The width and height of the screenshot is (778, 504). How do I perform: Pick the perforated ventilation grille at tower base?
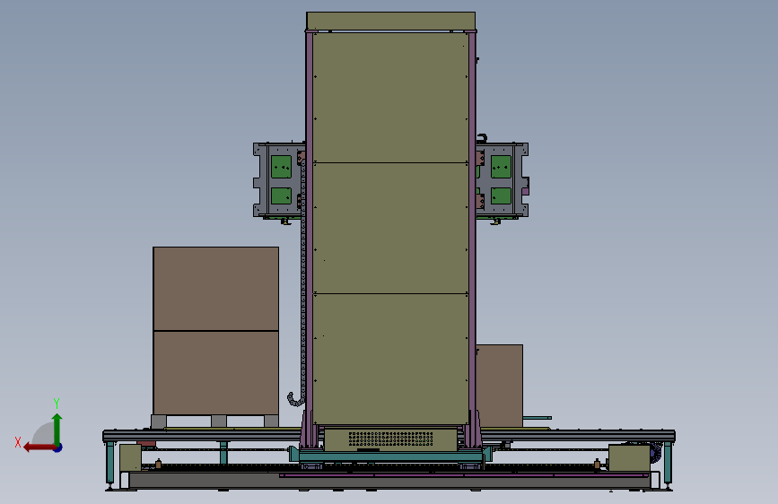point(390,439)
